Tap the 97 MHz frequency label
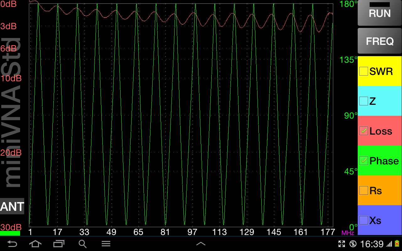This screenshot has height=251, width=402. coord(192,232)
